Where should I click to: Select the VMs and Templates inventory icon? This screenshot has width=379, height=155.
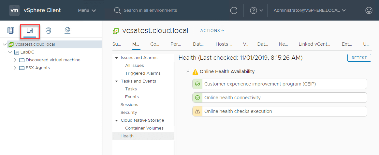click(x=30, y=31)
